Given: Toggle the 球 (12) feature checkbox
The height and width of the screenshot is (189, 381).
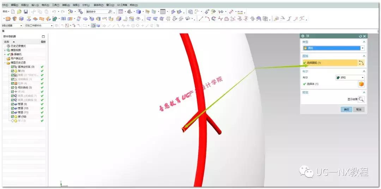Looking at the screenshot, I should [x=12, y=116].
